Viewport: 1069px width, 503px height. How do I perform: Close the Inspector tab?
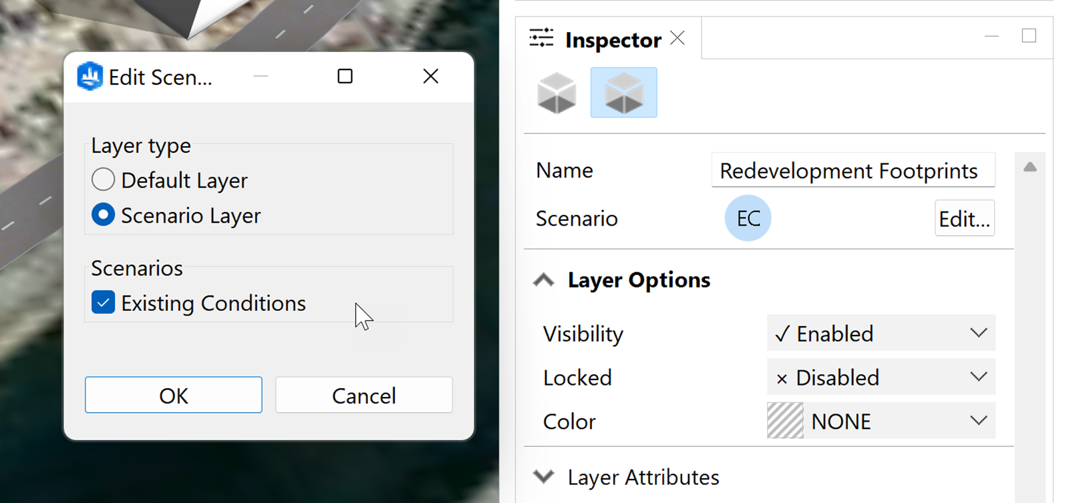(677, 38)
